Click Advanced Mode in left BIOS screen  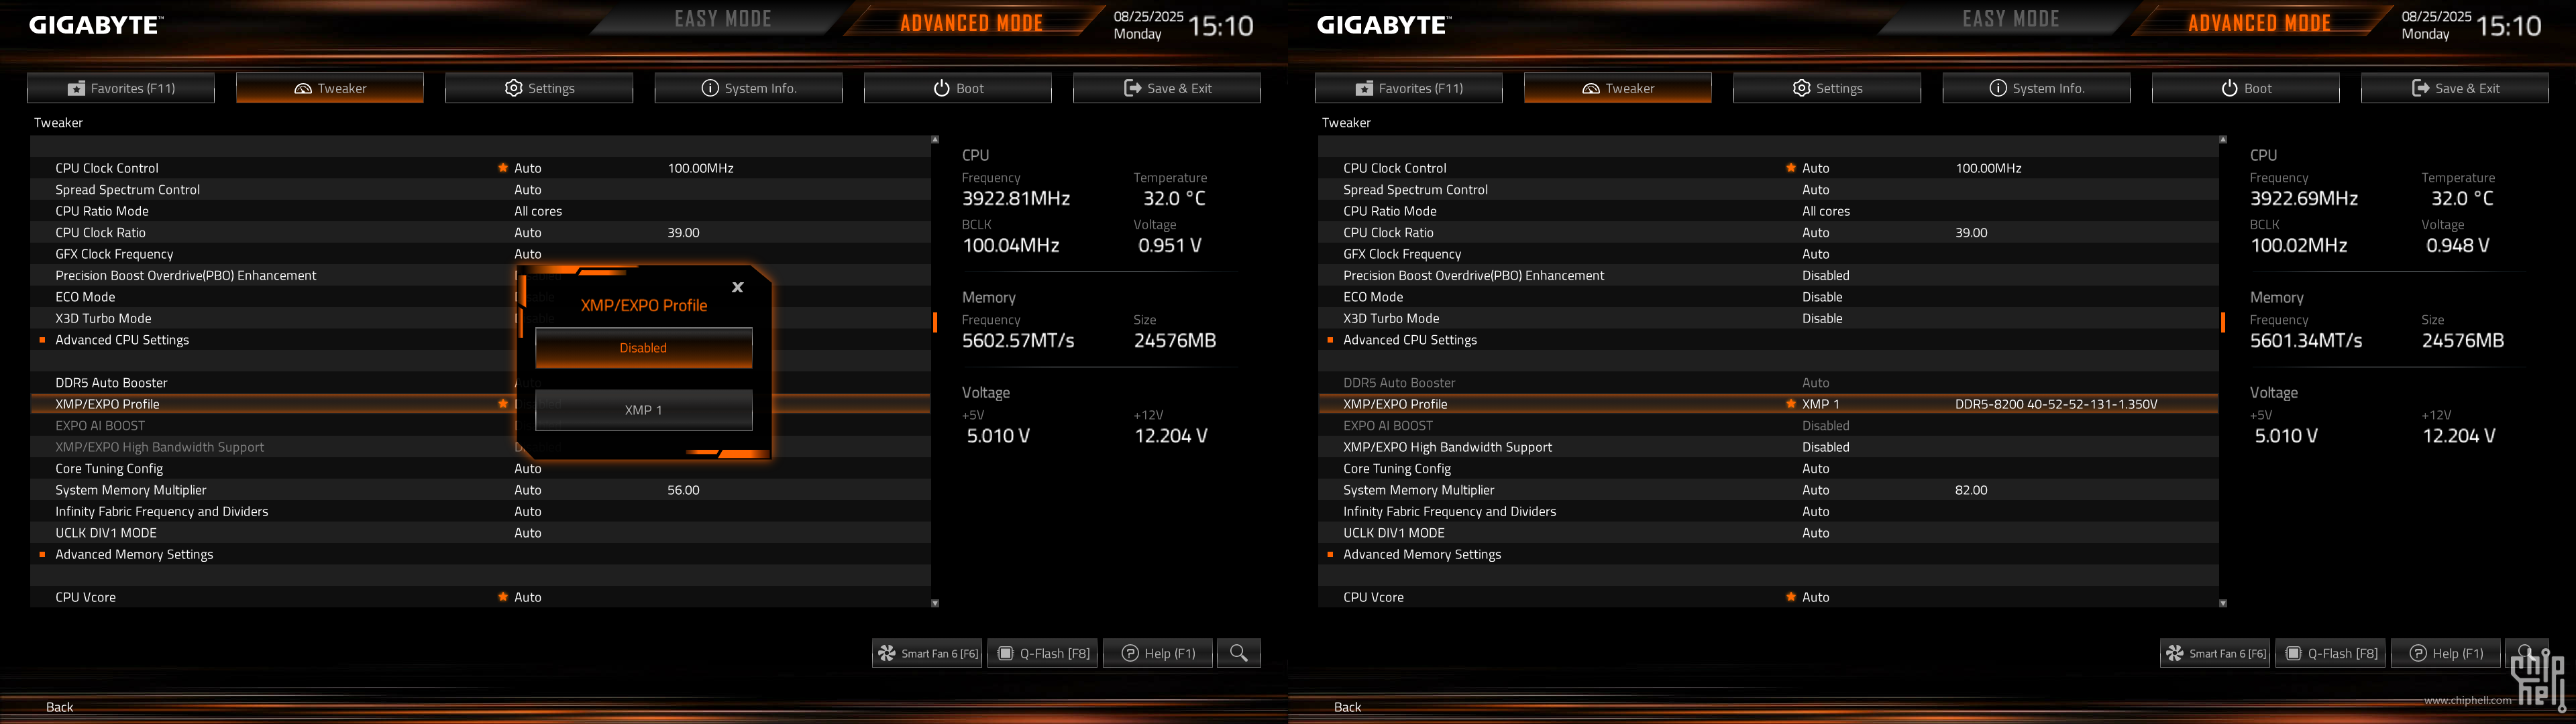[x=971, y=22]
